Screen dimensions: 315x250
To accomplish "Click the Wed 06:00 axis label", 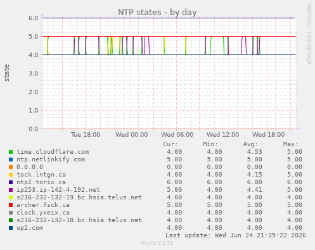I will (x=177, y=135).
